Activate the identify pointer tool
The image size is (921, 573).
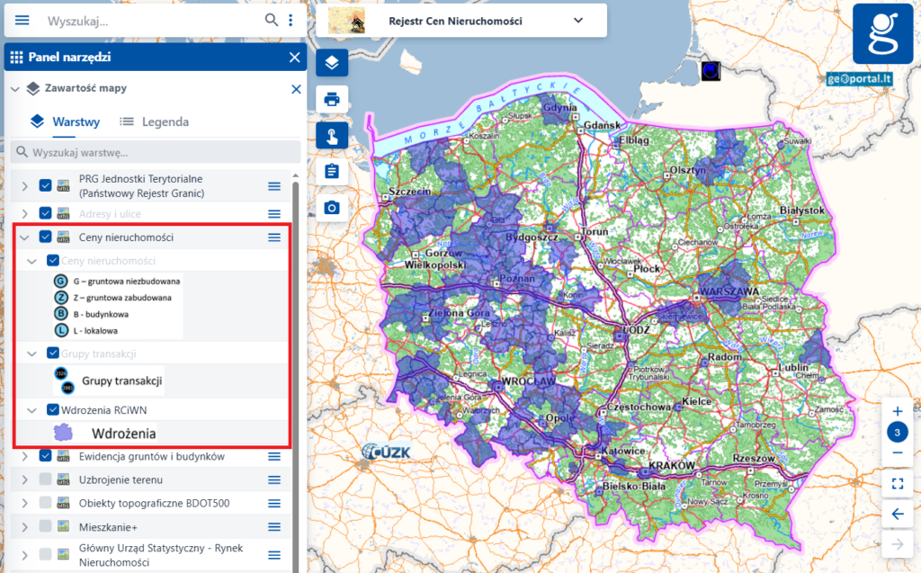331,136
